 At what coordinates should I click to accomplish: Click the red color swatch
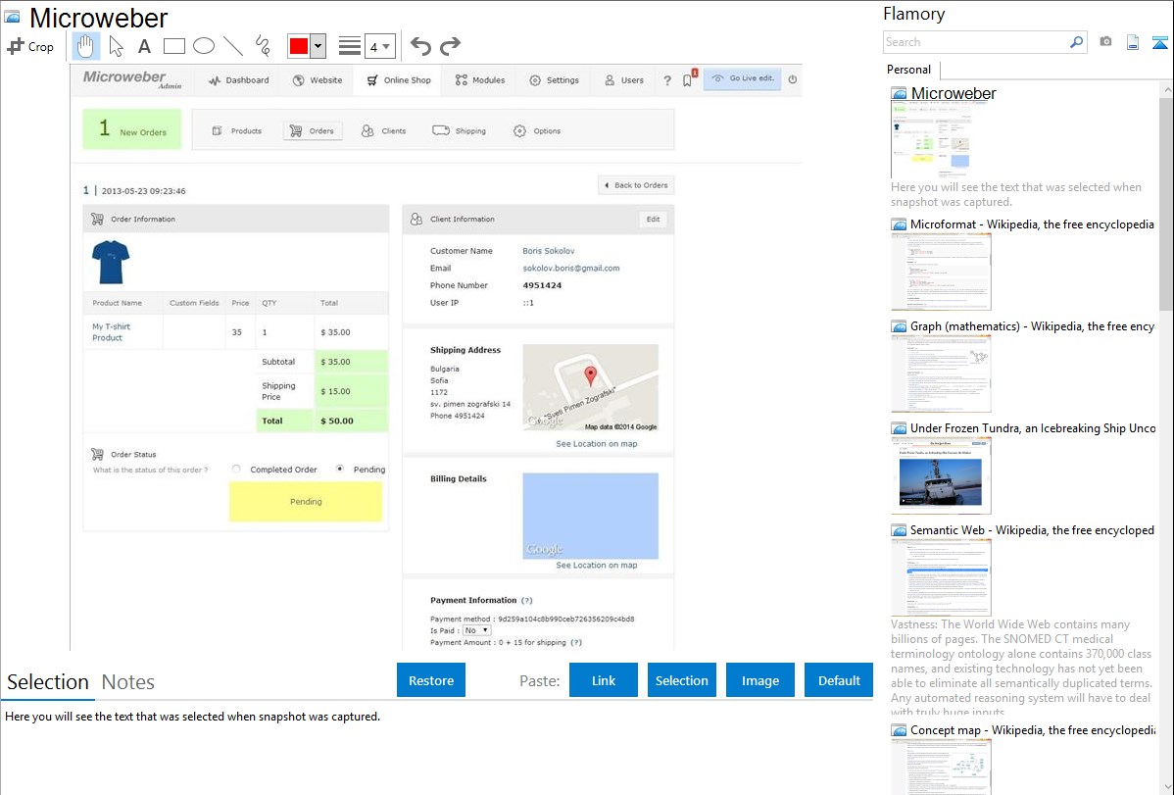[x=299, y=46]
